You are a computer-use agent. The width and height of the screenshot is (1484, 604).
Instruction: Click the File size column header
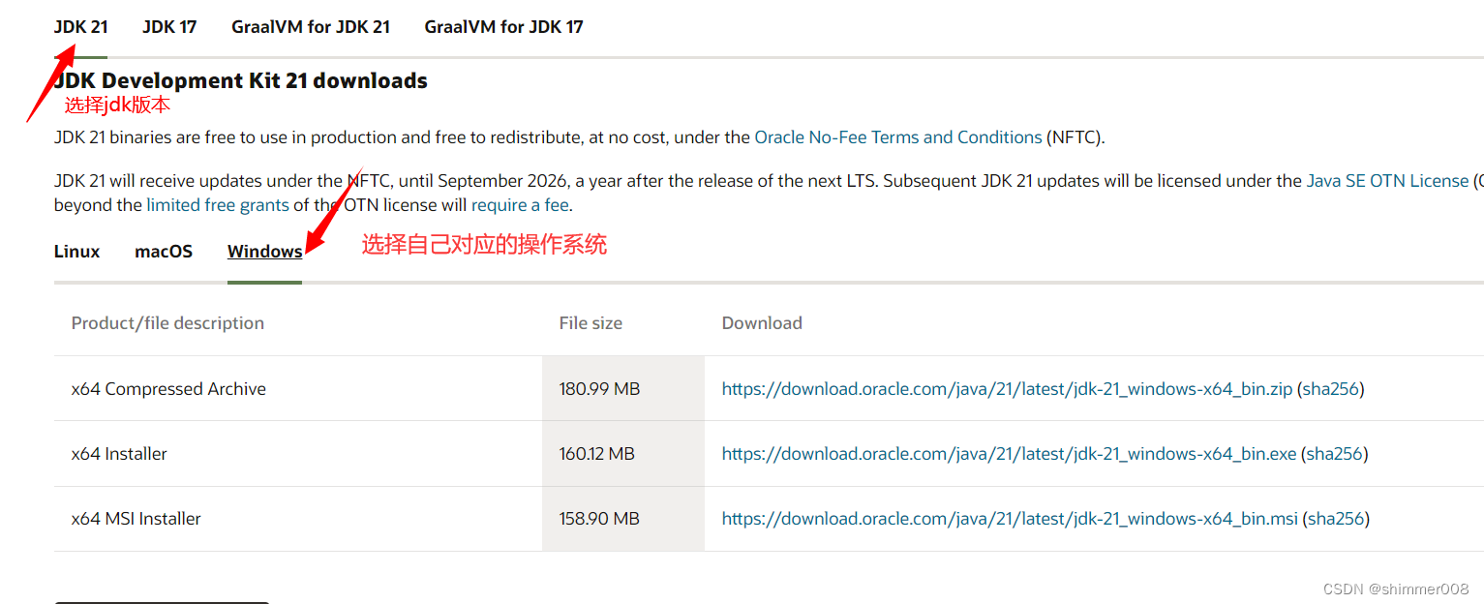tap(591, 322)
